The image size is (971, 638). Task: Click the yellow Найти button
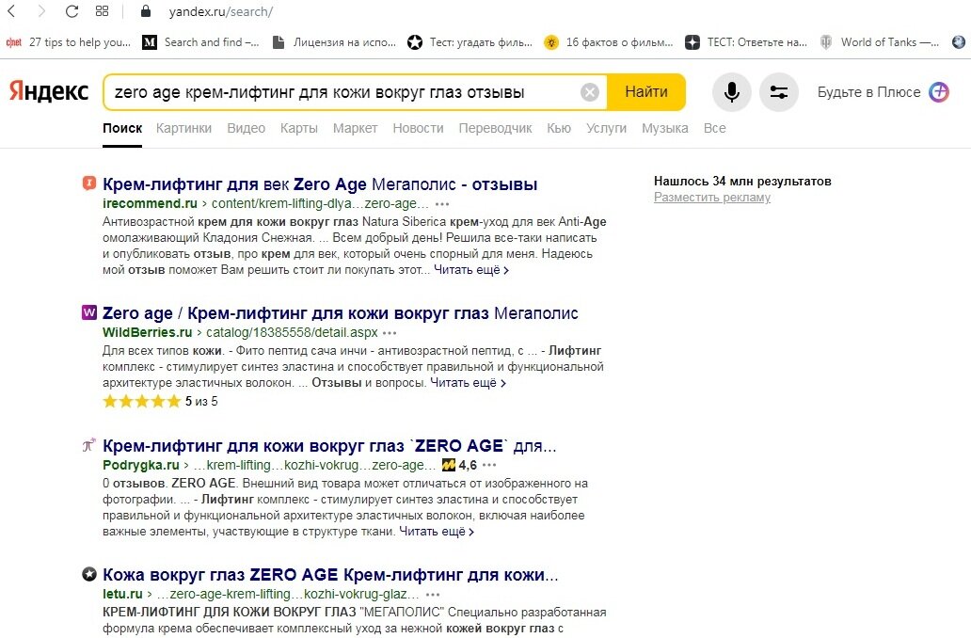645,92
